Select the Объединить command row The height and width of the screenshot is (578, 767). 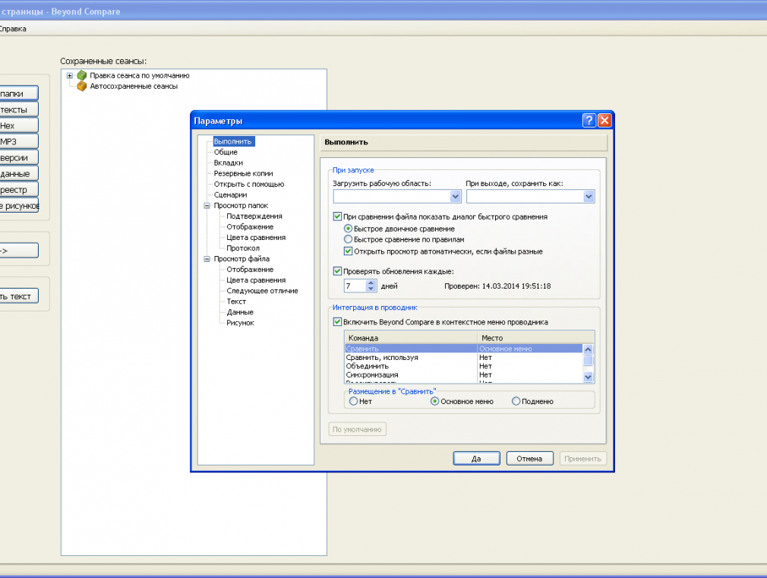click(463, 366)
